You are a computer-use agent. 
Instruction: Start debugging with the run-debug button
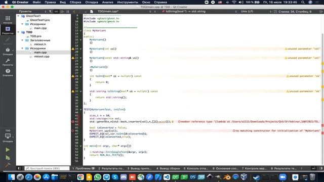coord(8,158)
